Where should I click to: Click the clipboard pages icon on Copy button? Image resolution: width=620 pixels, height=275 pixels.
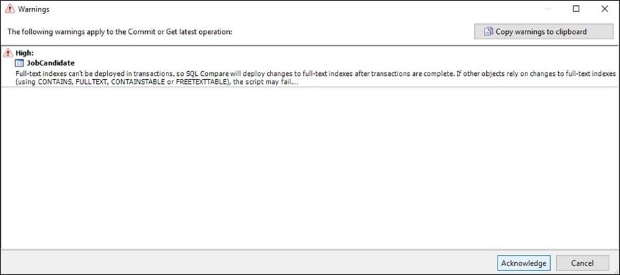(489, 31)
